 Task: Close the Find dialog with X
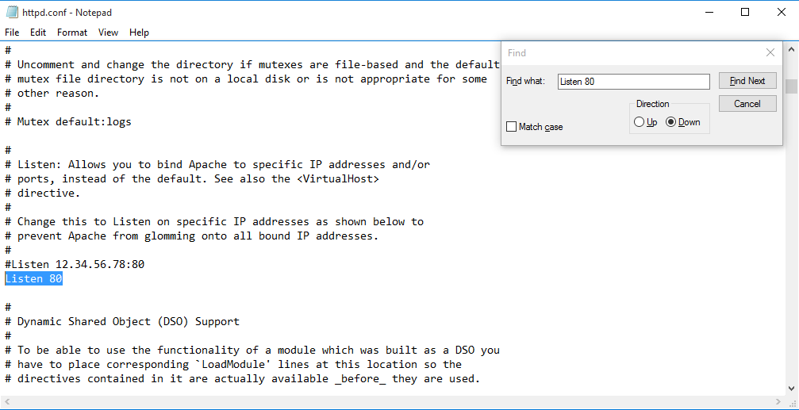pos(770,52)
